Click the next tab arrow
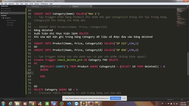 coord(29,6)
